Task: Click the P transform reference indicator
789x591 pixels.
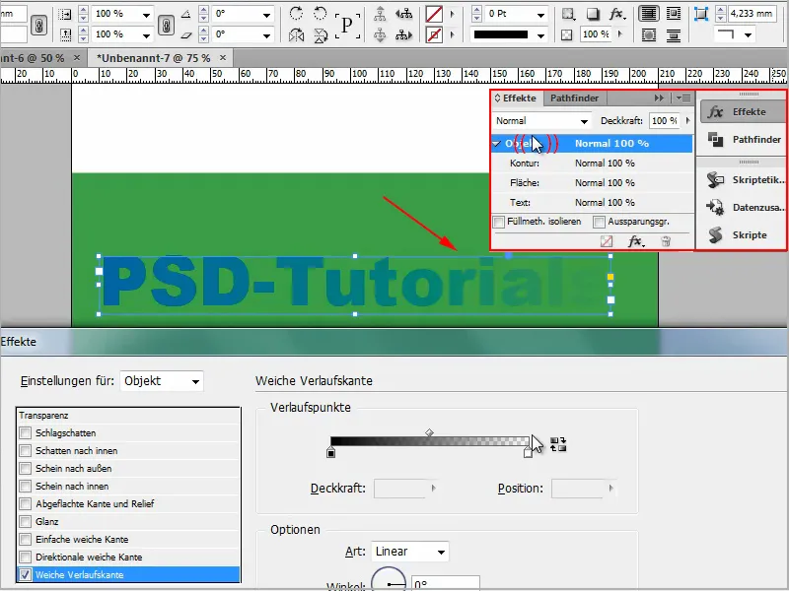Action: (x=347, y=25)
